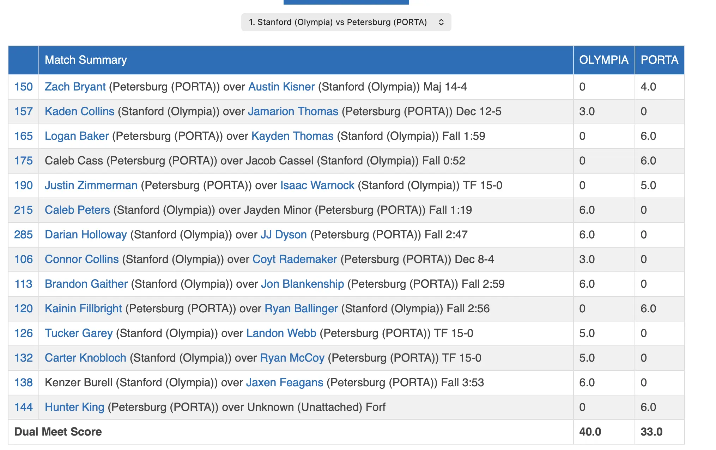Open Logan Baker wrestler link
716x450 pixels.
pyautogui.click(x=77, y=136)
